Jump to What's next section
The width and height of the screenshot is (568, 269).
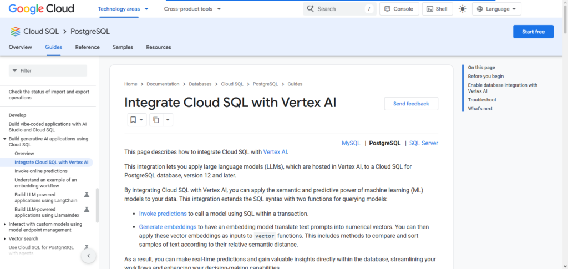click(x=480, y=109)
